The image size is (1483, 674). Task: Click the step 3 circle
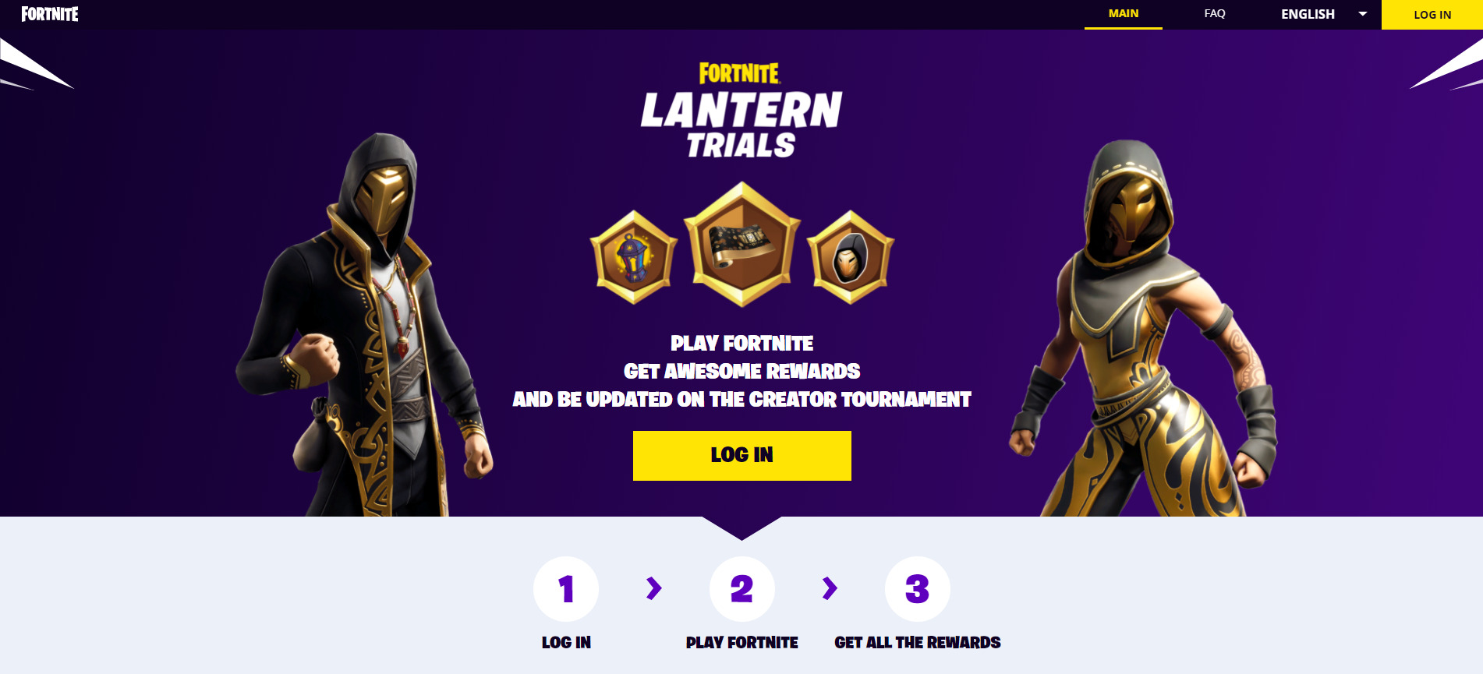(x=918, y=589)
